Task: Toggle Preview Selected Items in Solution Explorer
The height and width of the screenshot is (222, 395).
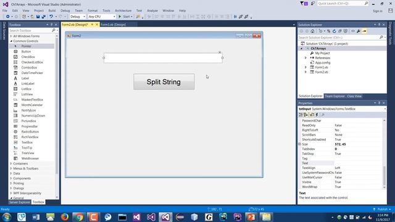Action: 364,31
